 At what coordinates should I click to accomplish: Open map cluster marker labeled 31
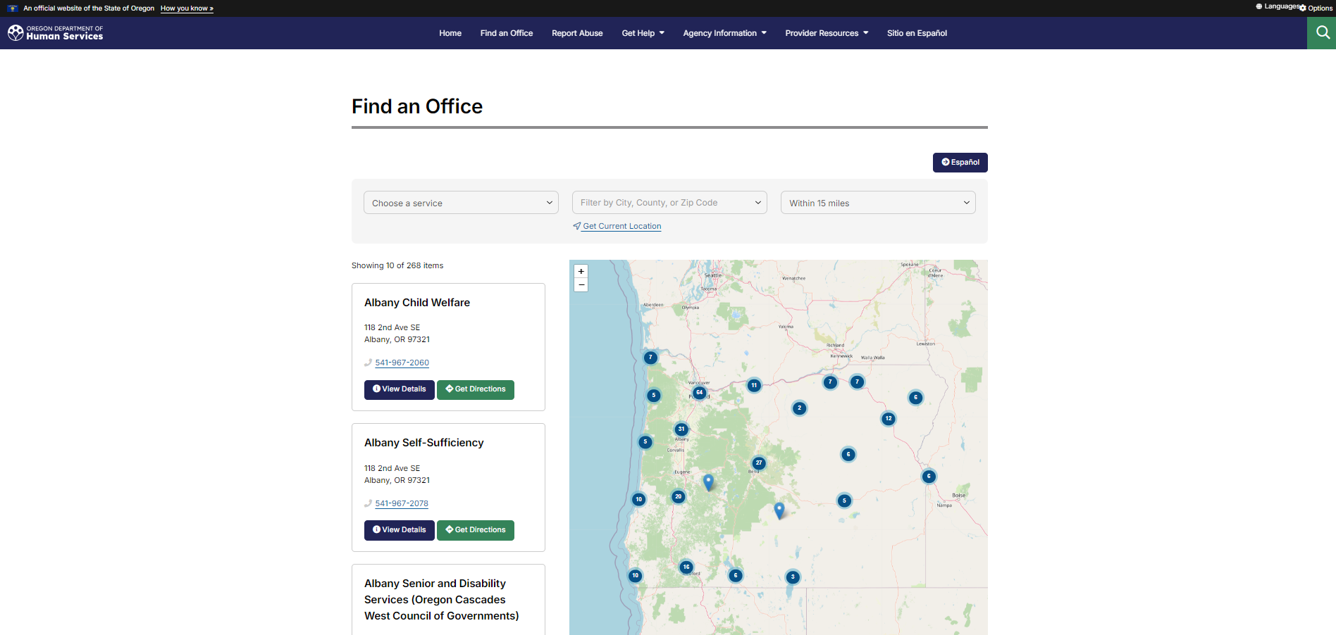(x=681, y=429)
